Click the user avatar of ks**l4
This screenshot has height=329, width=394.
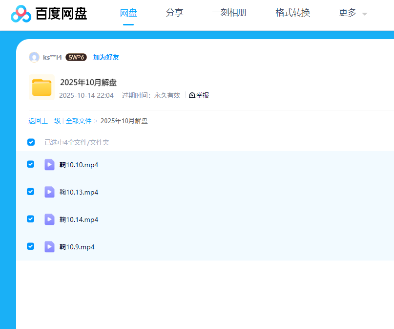34,57
